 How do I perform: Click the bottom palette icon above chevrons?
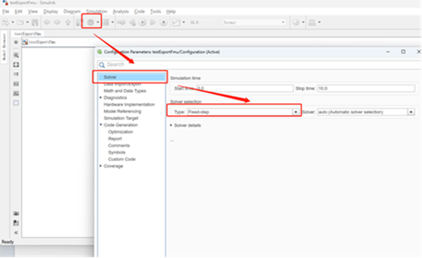coord(16,223)
